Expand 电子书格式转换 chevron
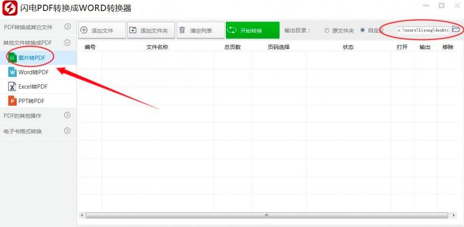464x227 pixels. 67,131
